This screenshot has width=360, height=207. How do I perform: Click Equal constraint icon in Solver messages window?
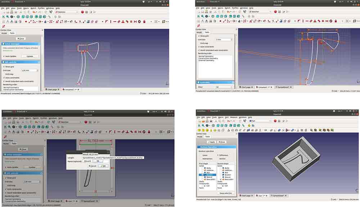coord(131,22)
